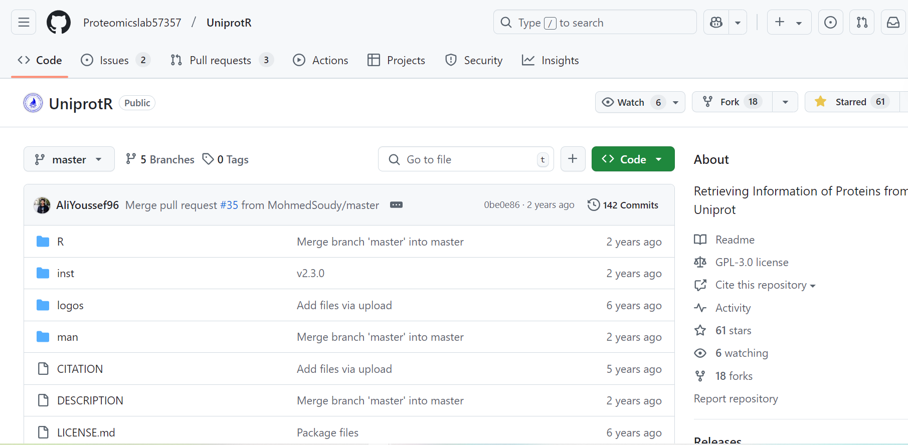View the 18 forks list

click(x=734, y=376)
